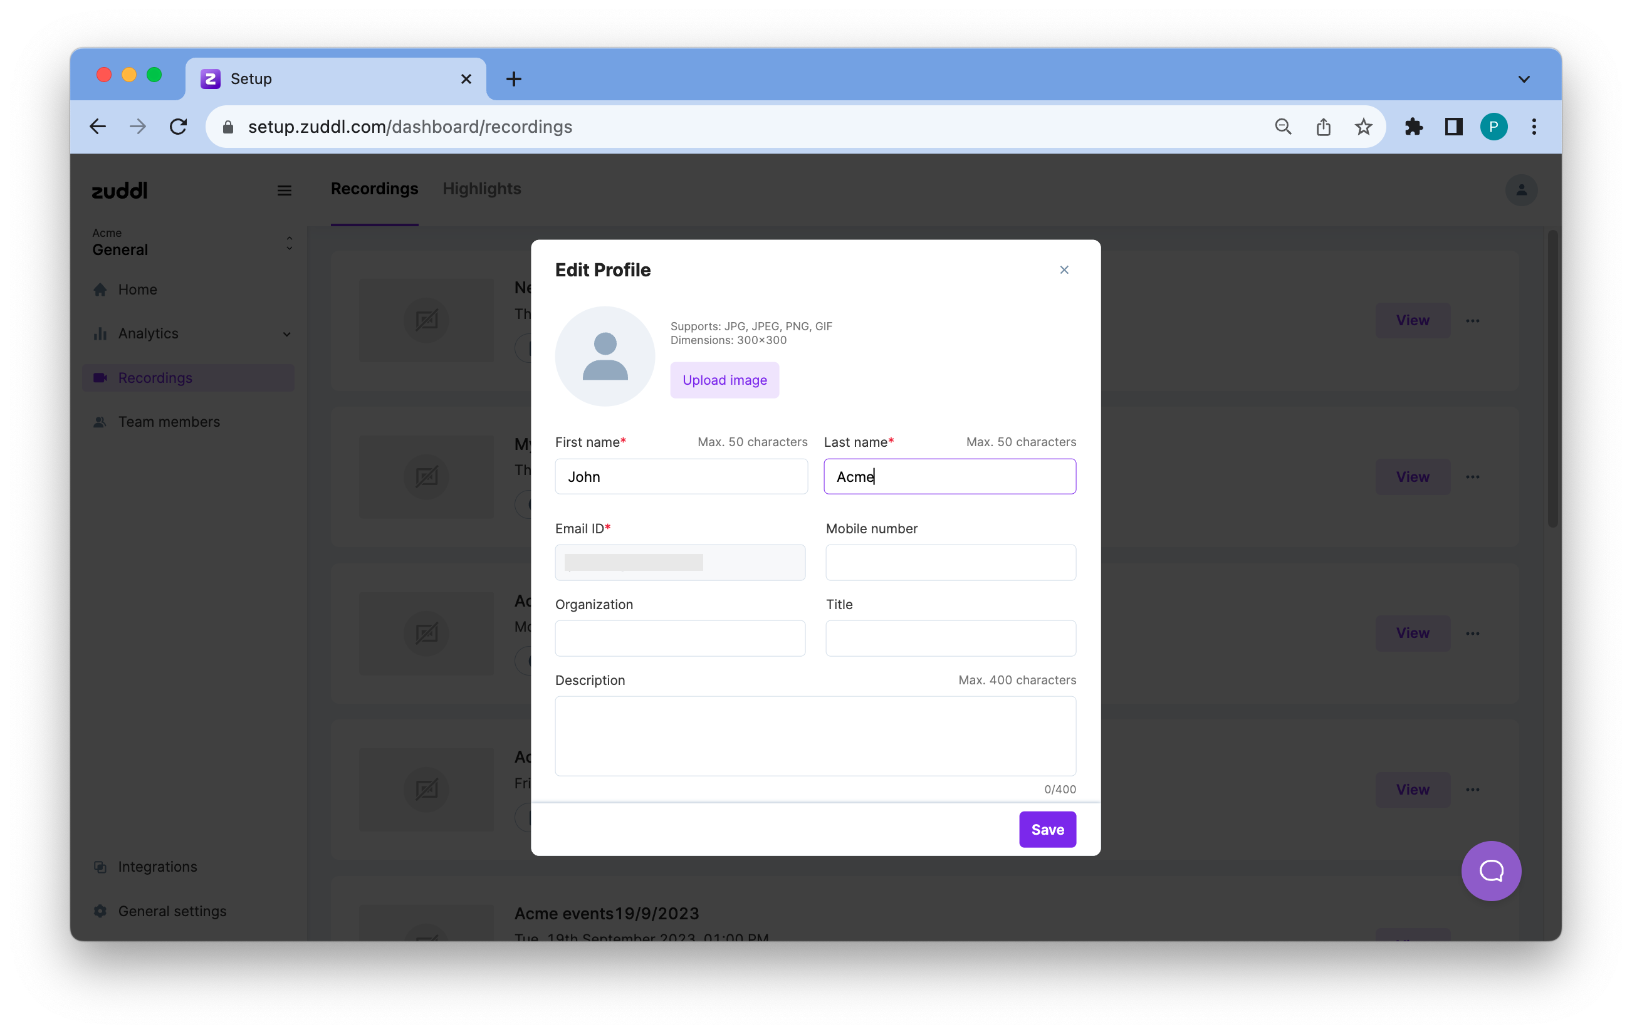Click the hamburger menu icon beside zuddl logo

(x=285, y=191)
